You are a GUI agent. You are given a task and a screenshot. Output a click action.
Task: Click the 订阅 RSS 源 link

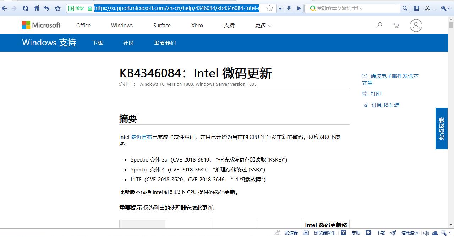(x=385, y=105)
